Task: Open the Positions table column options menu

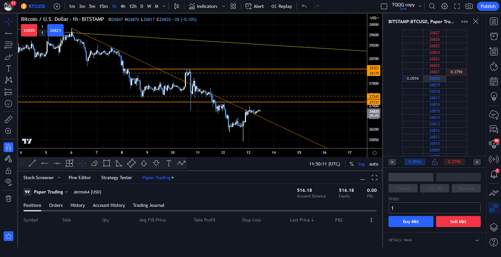Action: [371, 220]
